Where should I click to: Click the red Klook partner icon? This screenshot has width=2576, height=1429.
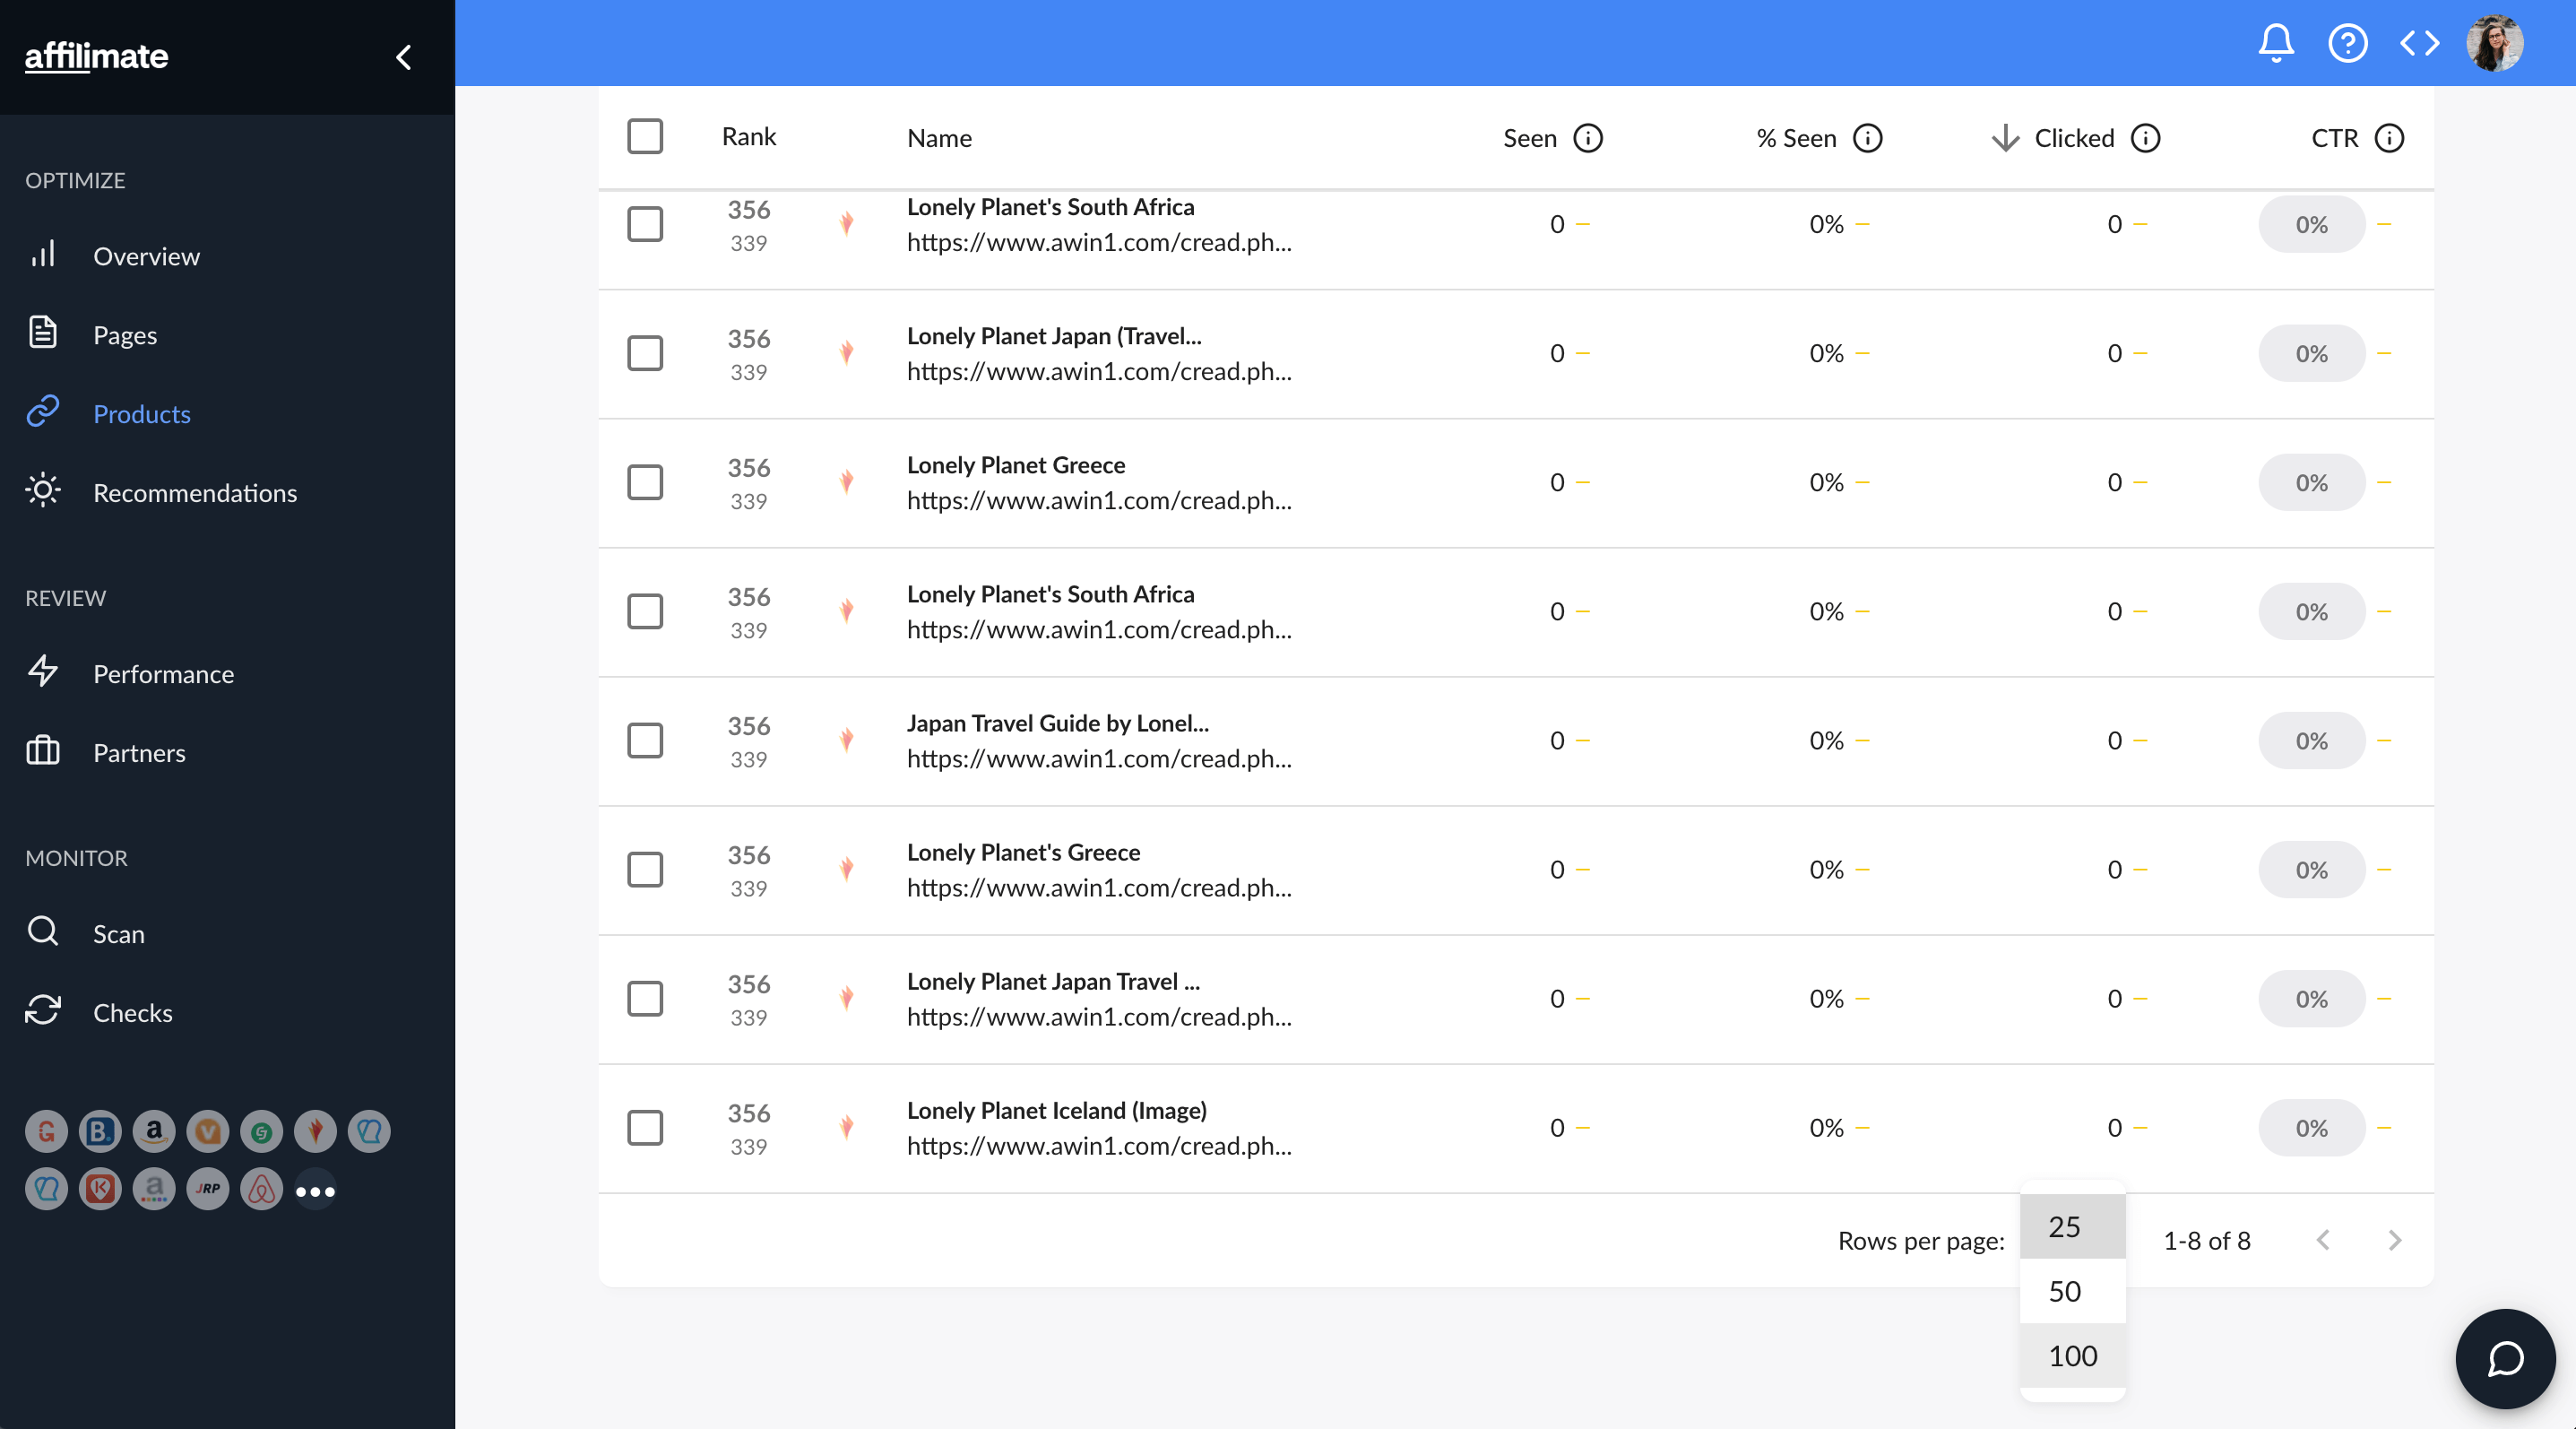(x=100, y=1189)
